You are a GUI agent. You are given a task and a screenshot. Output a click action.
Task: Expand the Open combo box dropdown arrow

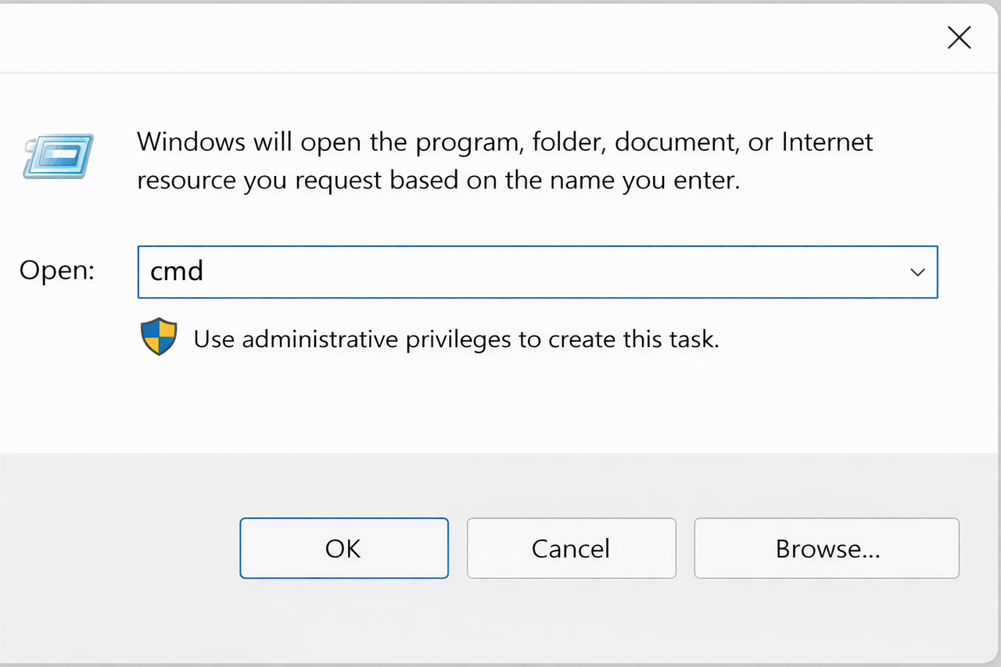point(917,272)
